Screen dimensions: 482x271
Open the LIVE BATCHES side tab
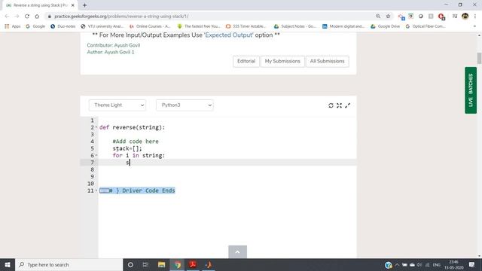click(471, 90)
